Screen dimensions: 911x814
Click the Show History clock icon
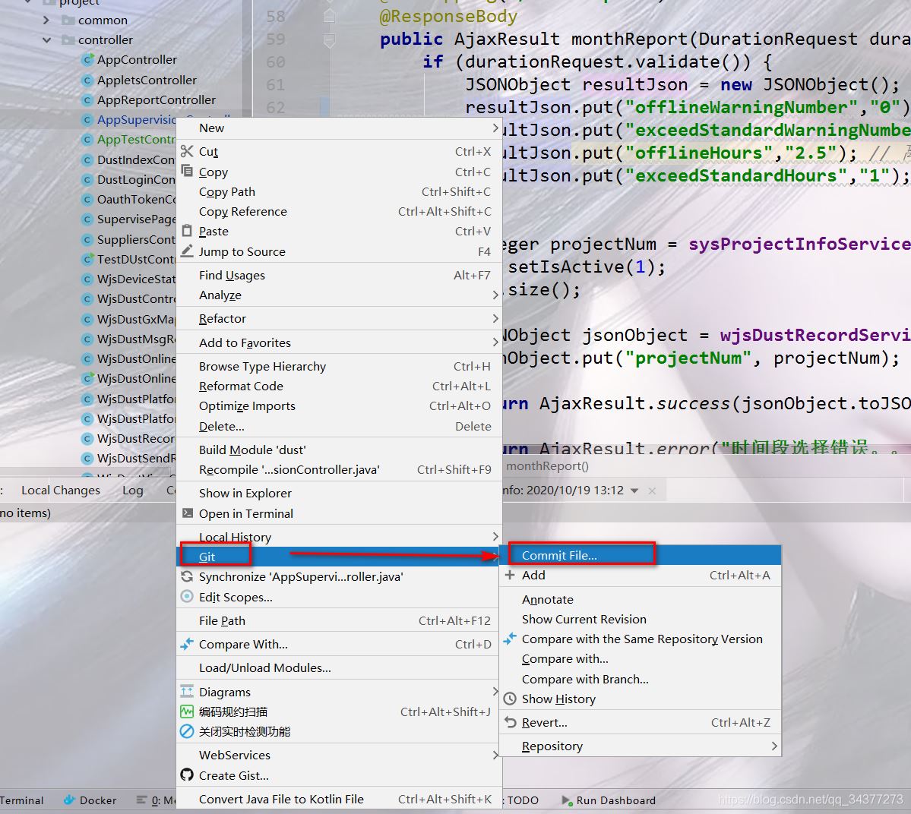point(510,699)
